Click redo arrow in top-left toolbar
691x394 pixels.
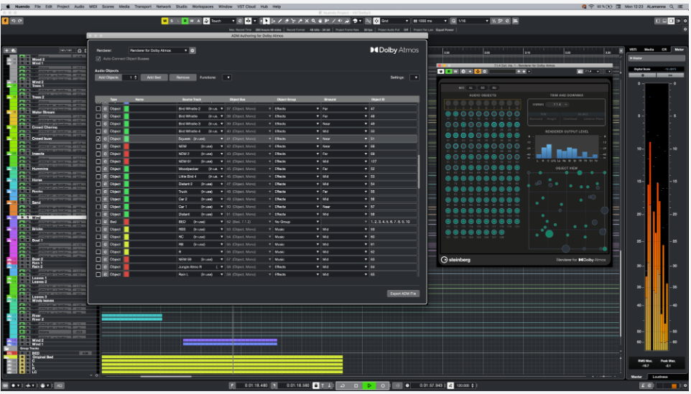(x=20, y=21)
